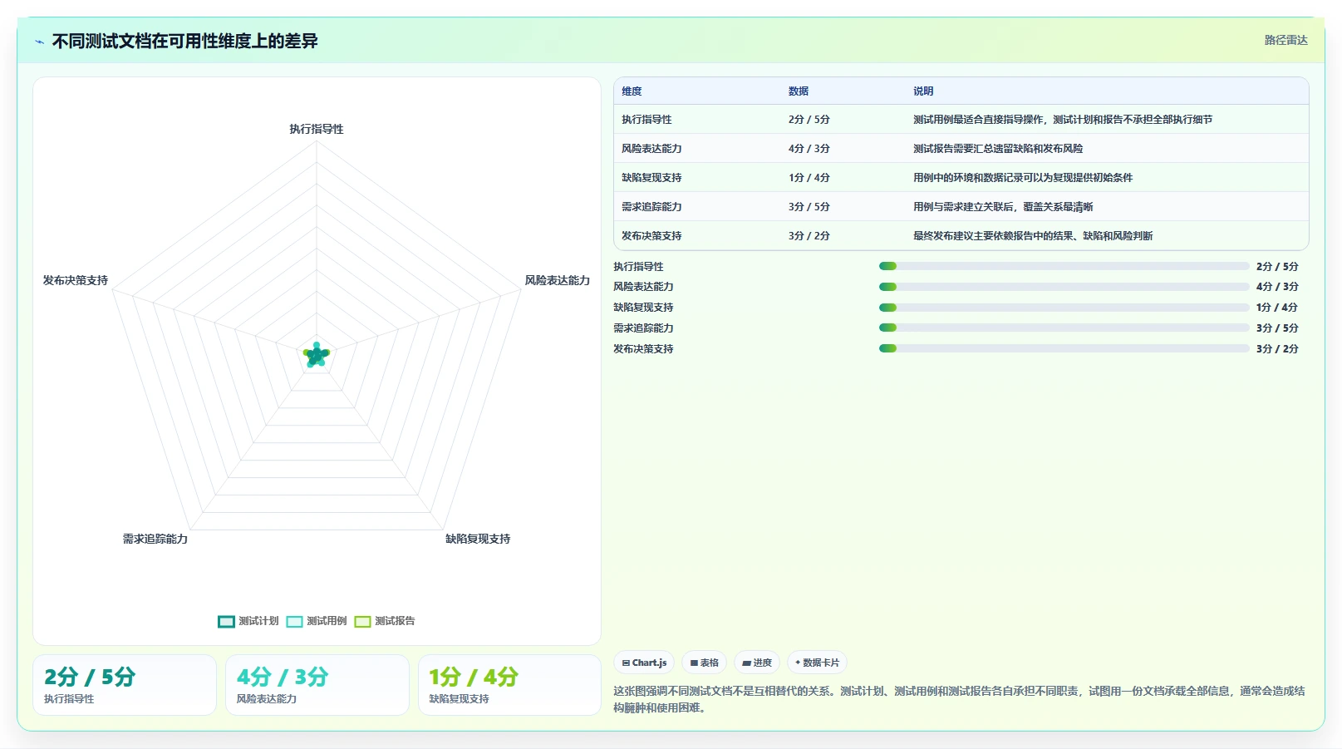Click the 维度 column header
The width and height of the screenshot is (1342, 749).
tap(632, 91)
